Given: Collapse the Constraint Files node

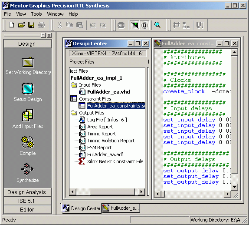Looking at the screenshot, I should (x=73, y=99).
